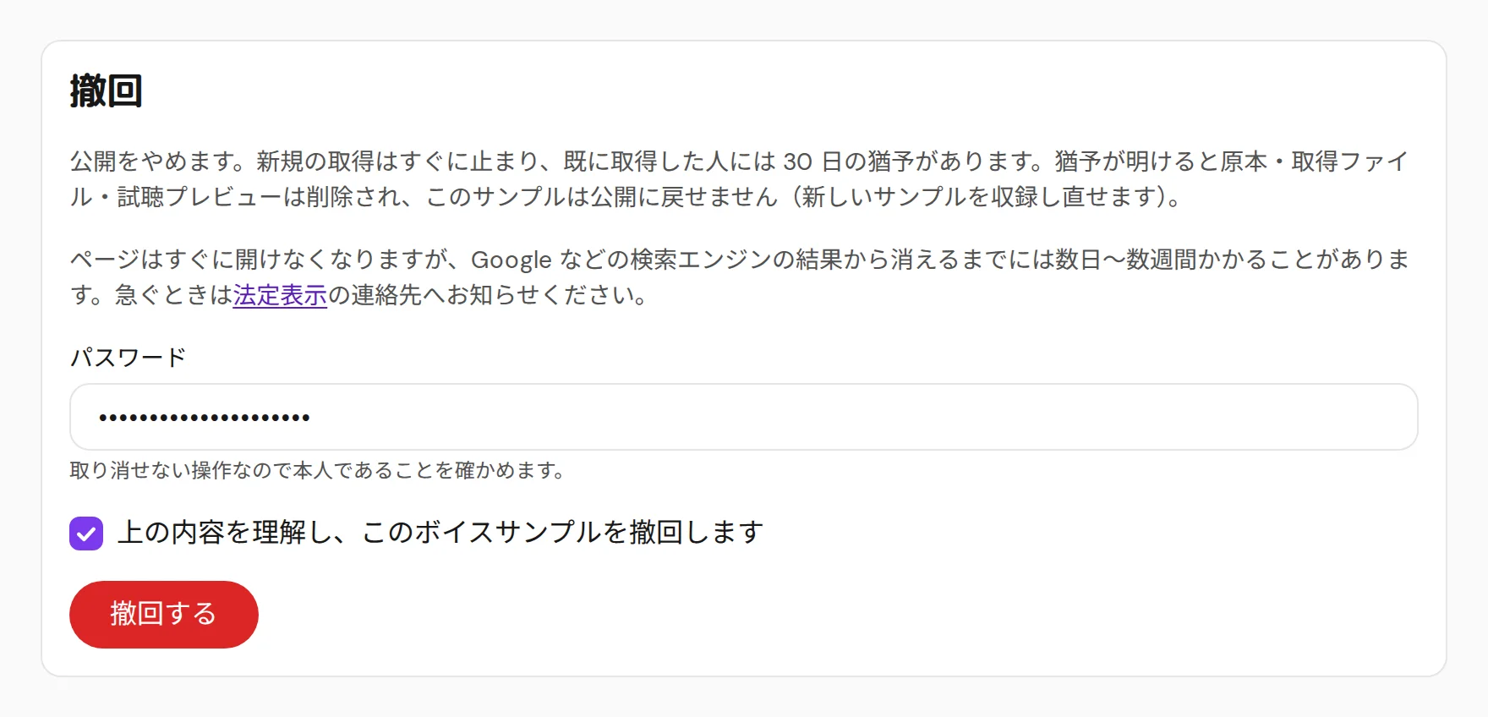The height and width of the screenshot is (717, 1488).
Task: Uncheck the withdrawal agreement checkmark
Action: pos(86,534)
